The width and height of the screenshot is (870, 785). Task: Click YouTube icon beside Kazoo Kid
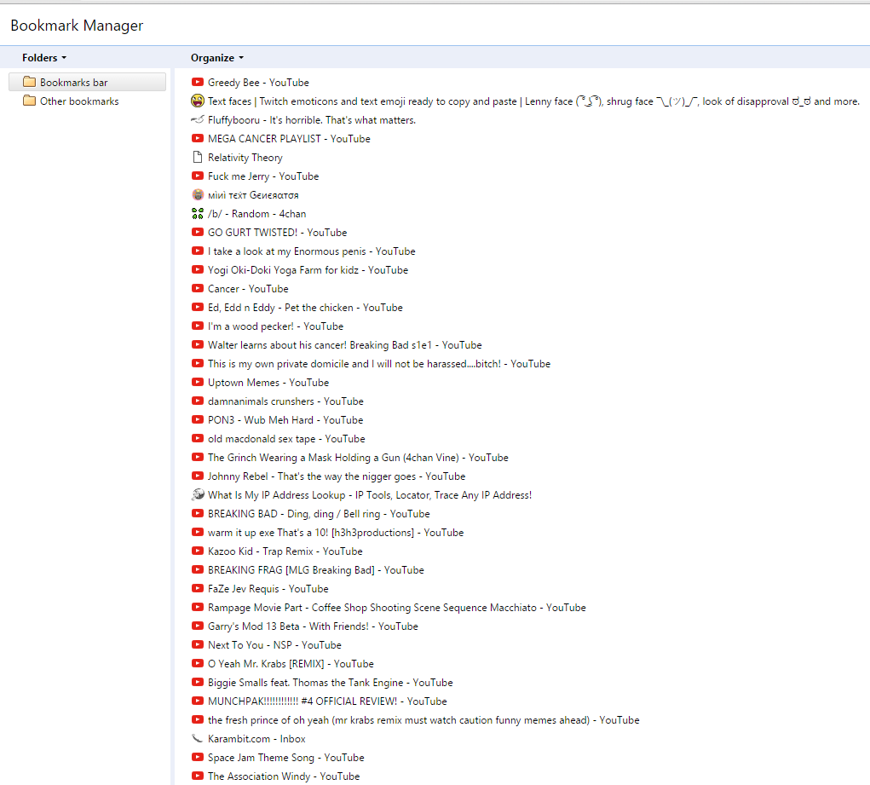coord(198,551)
